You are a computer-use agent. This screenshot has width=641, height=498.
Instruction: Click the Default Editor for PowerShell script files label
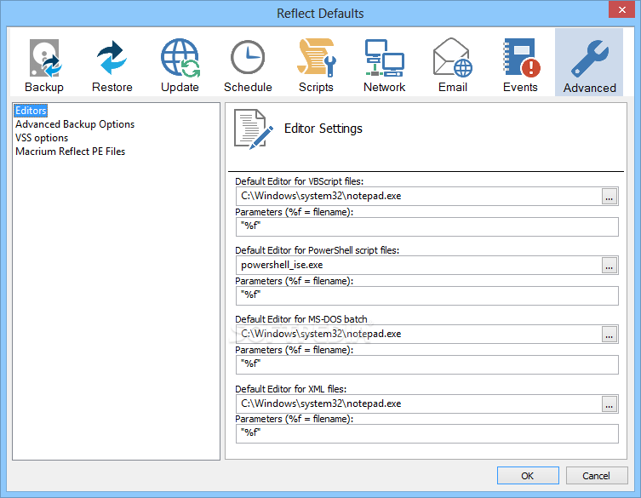click(x=317, y=250)
